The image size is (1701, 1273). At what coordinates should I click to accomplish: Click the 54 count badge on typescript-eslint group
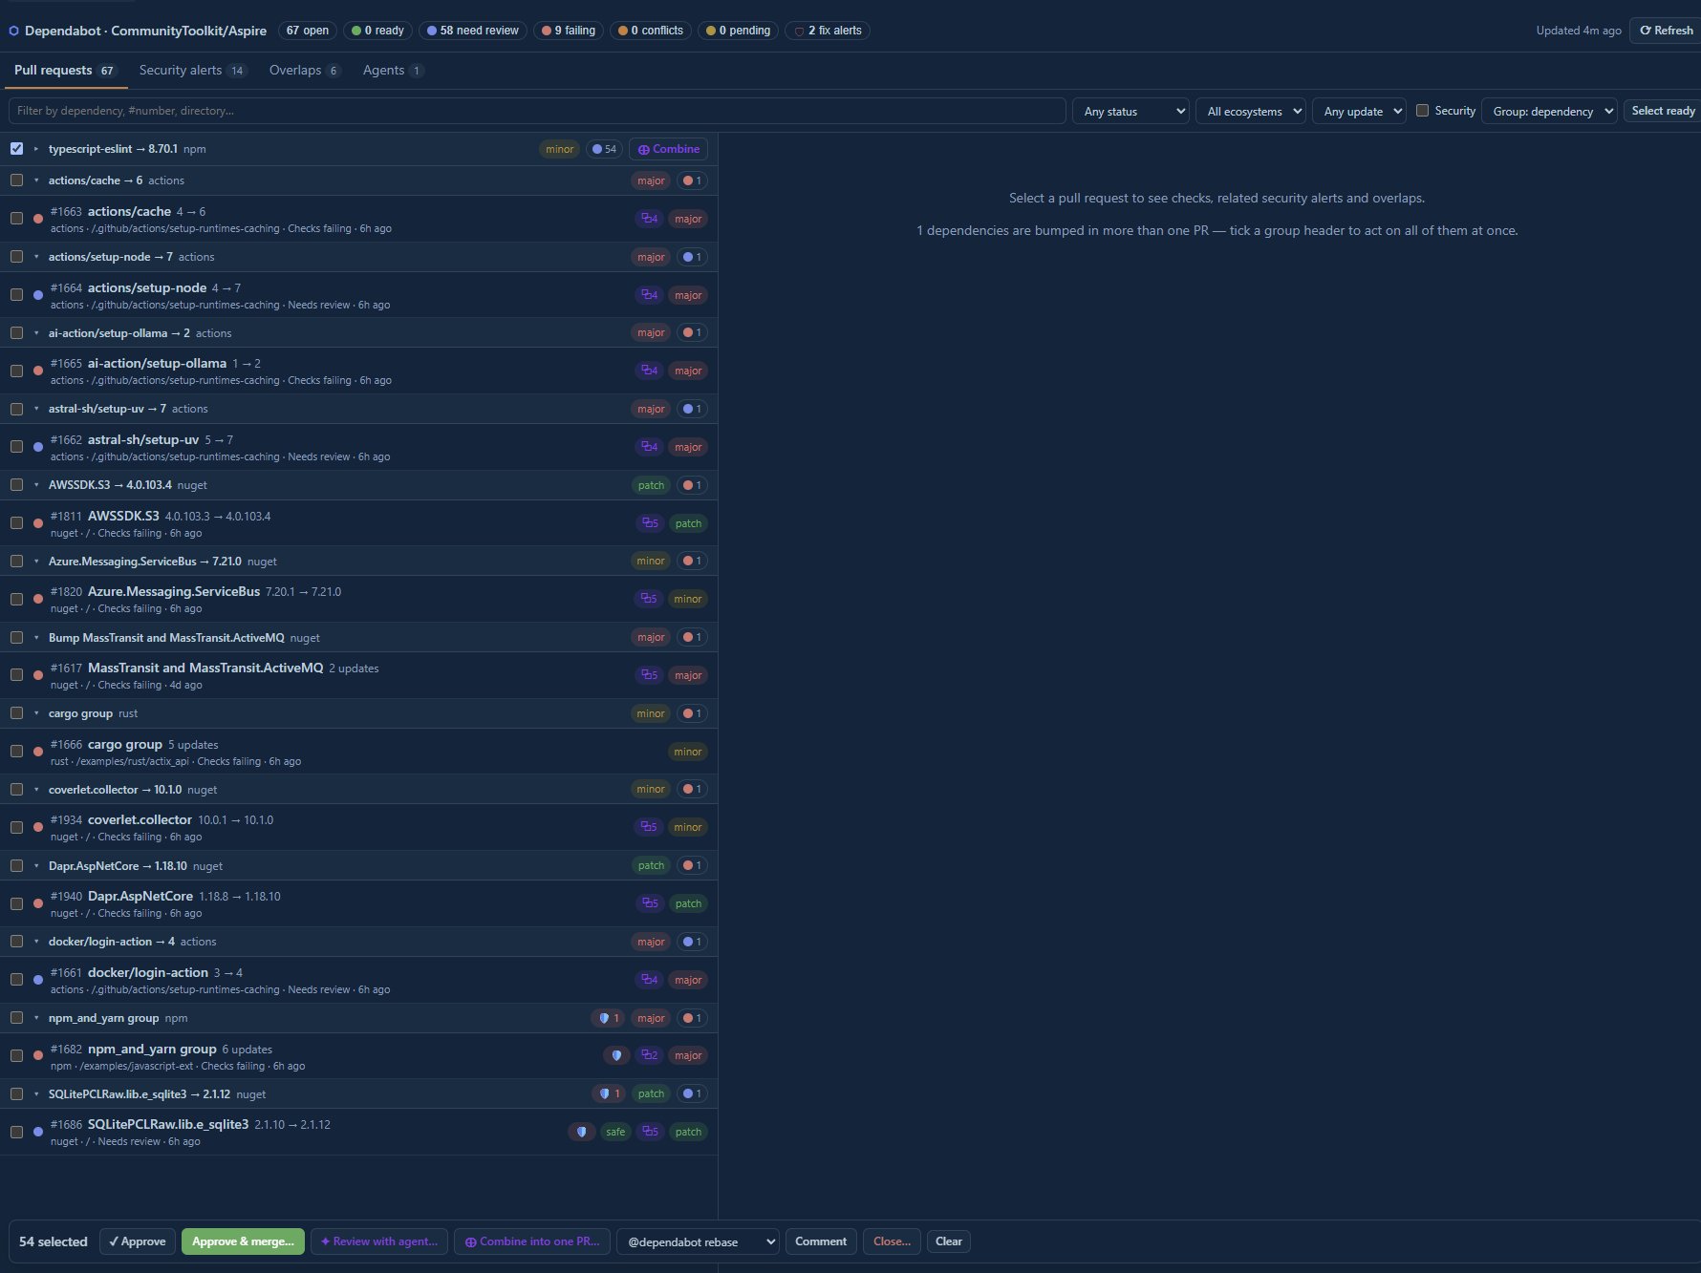click(604, 149)
